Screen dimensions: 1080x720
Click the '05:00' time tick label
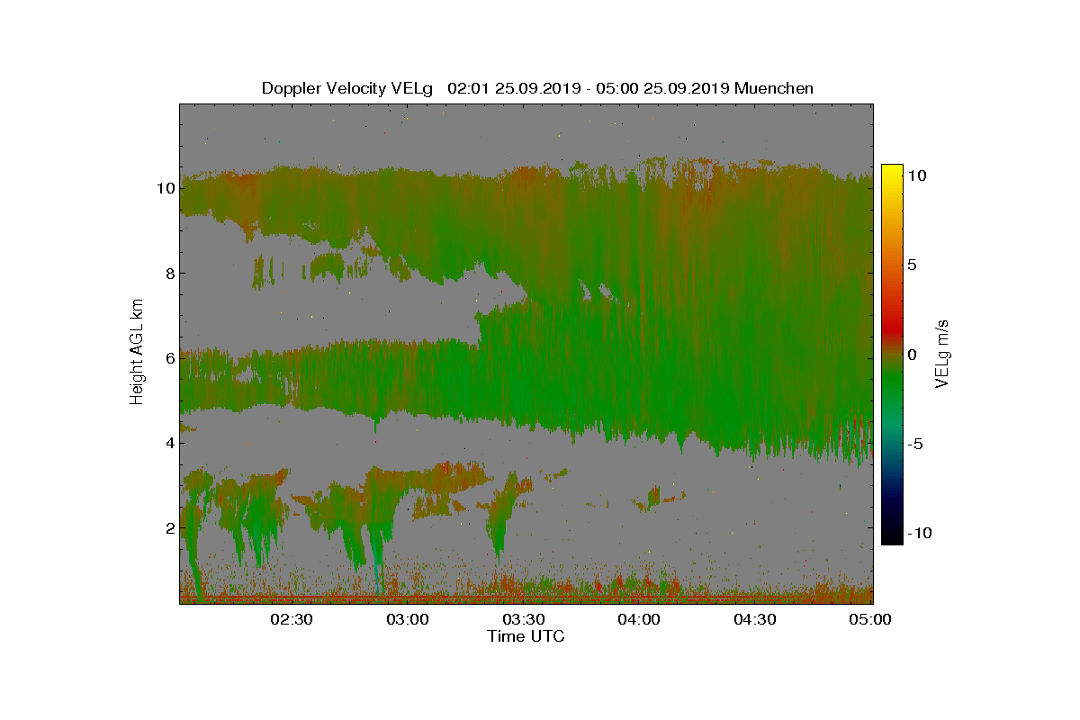coord(870,620)
